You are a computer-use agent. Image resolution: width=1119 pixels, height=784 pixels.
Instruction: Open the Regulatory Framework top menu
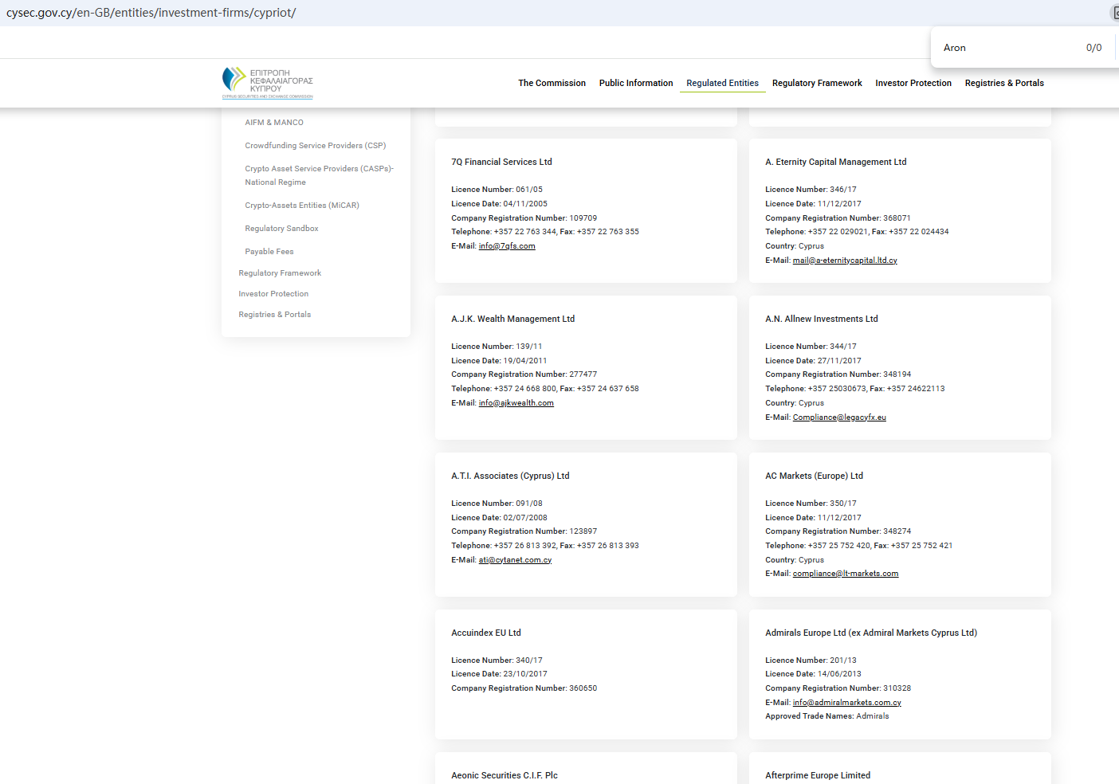816,83
